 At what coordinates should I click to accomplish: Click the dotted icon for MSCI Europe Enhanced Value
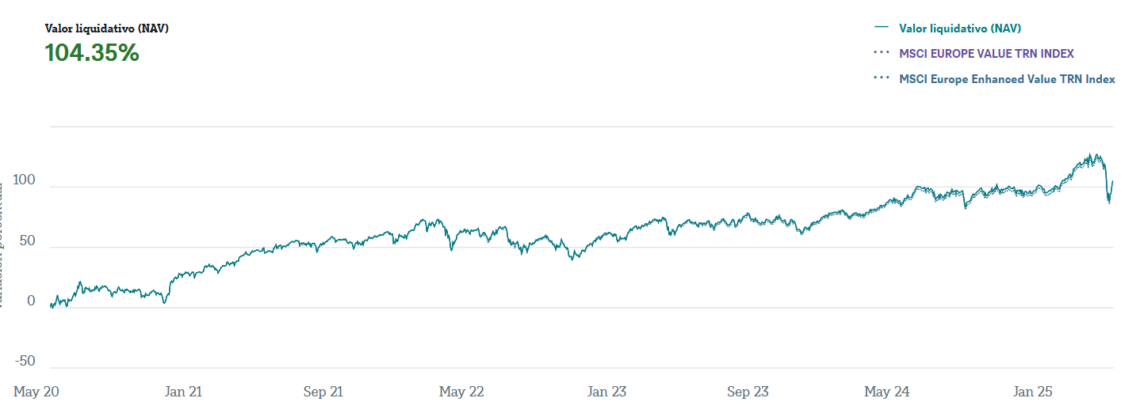[x=880, y=79]
